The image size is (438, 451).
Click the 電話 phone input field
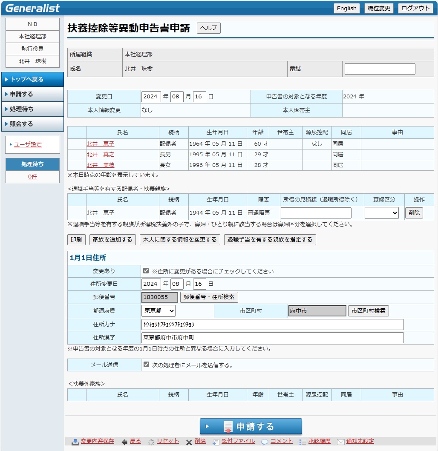point(380,69)
